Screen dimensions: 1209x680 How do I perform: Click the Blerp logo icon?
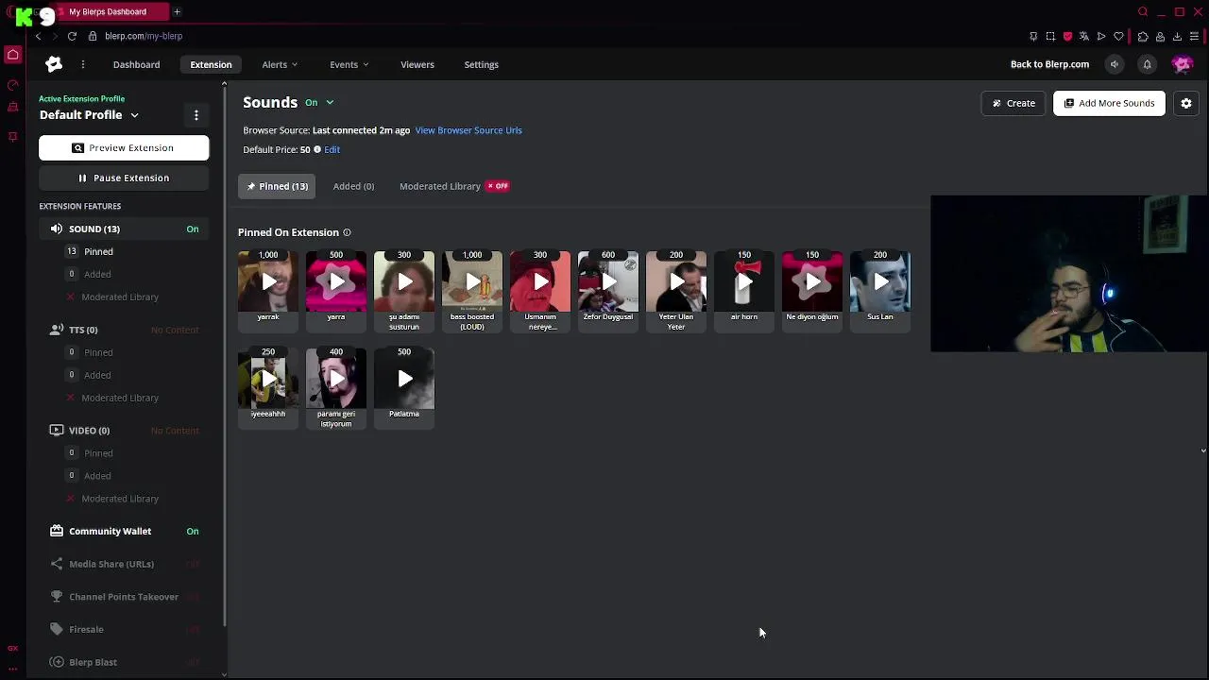(x=54, y=64)
